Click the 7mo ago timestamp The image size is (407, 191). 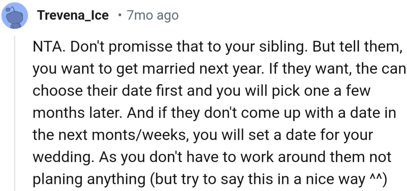[x=152, y=15]
